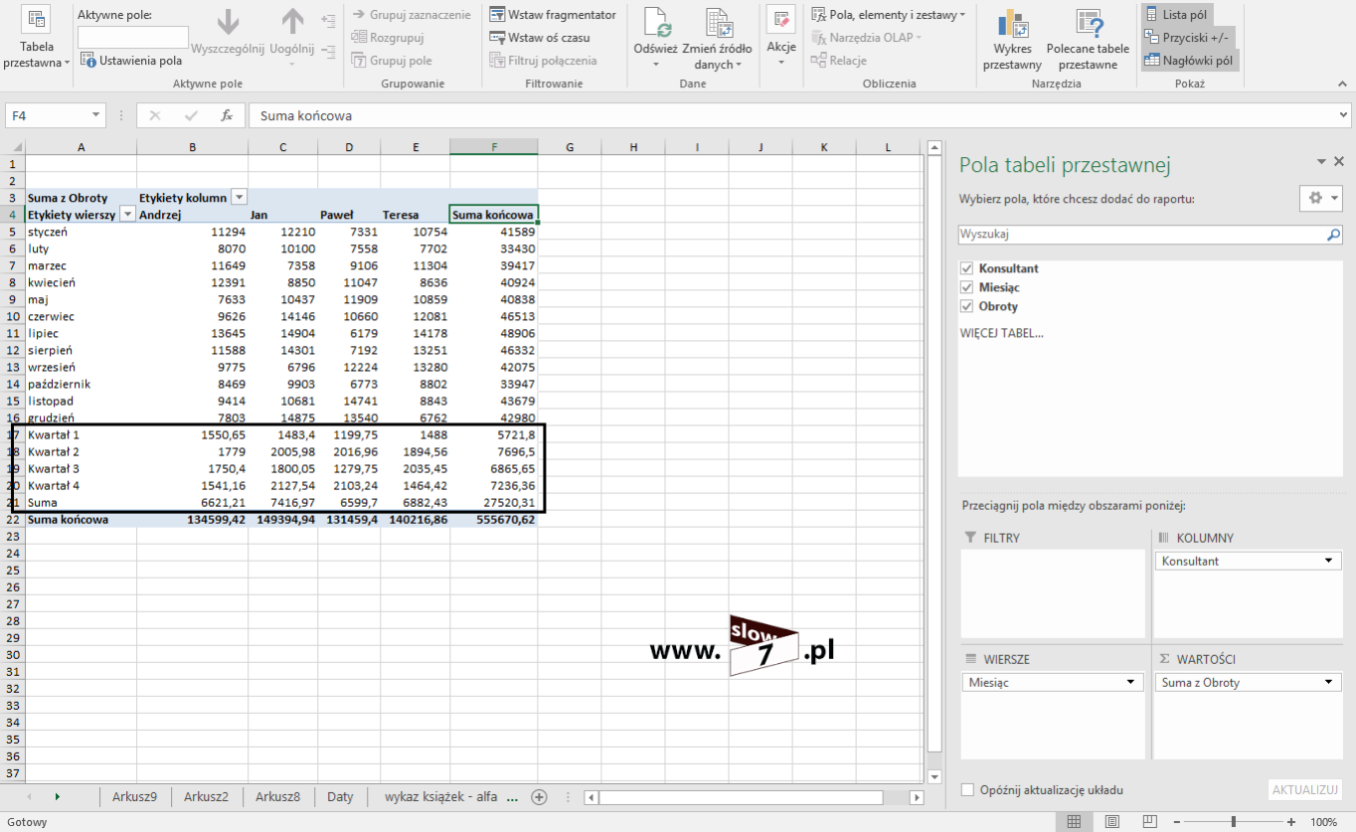Screen dimensions: 1356x832
Task: Click the search magnifier in field list
Action: click(1334, 235)
